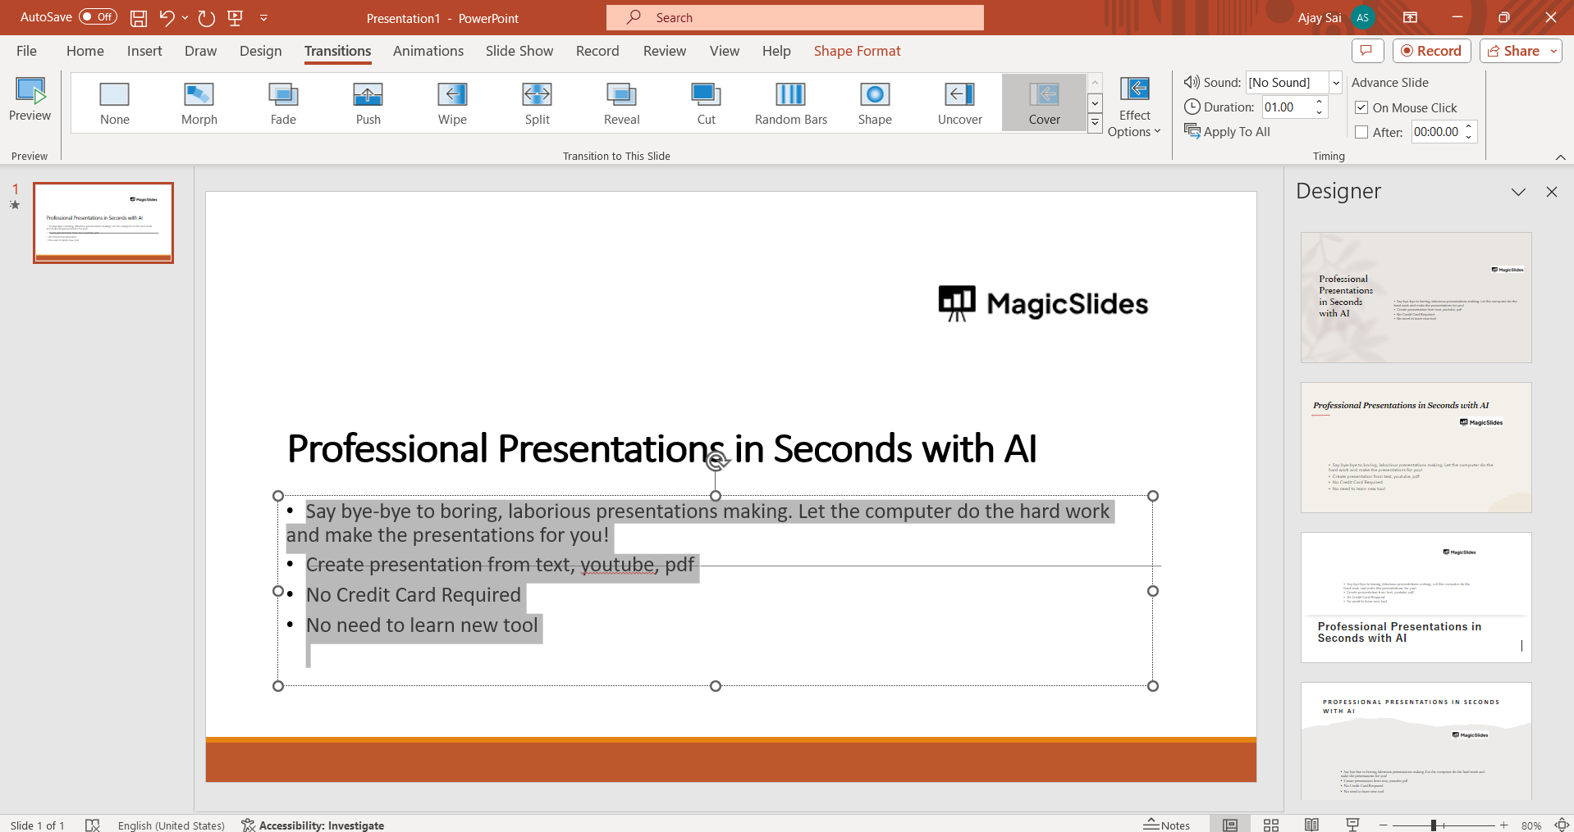Open the File menu
This screenshot has height=832, width=1574.
tap(26, 51)
